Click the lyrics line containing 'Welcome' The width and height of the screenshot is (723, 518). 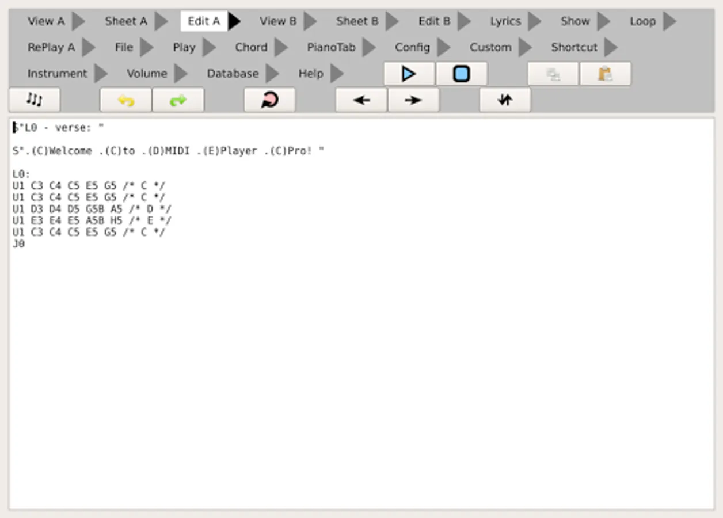click(168, 151)
